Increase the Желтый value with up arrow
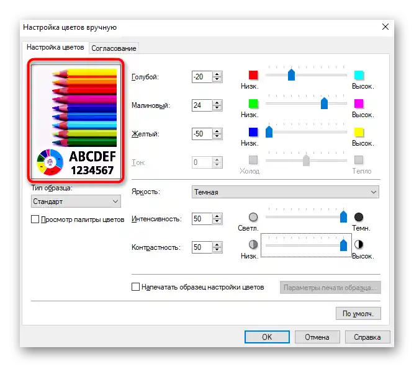 [x=217, y=131]
